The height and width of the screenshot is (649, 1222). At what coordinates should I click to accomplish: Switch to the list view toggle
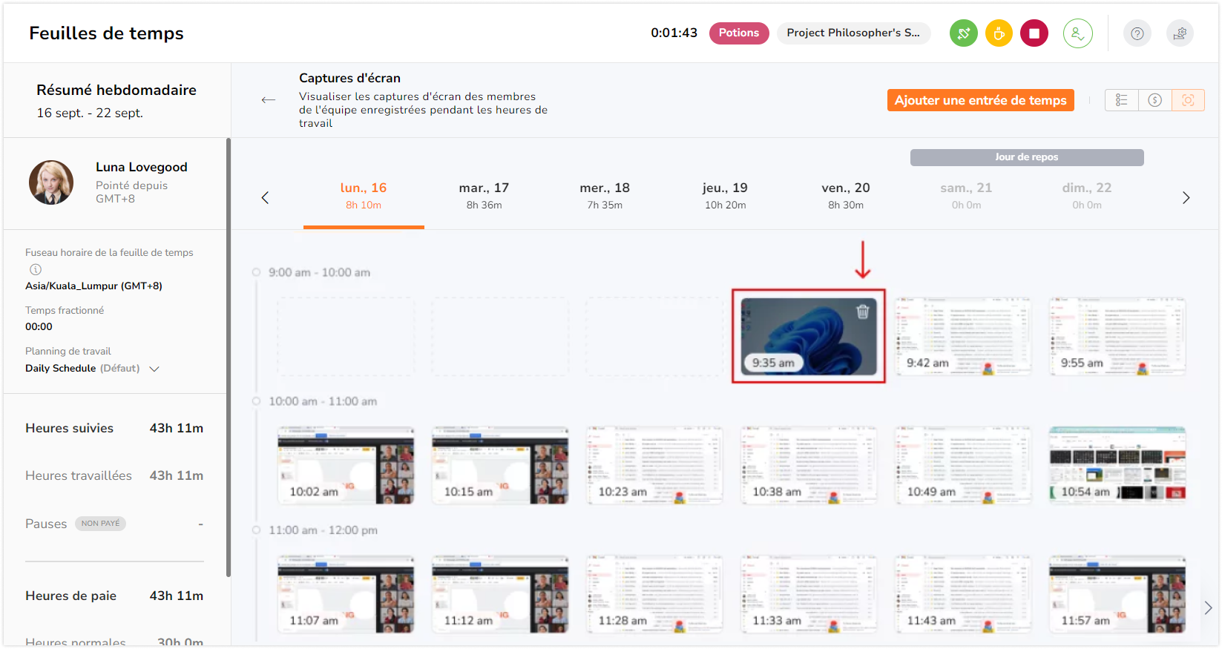pos(1121,100)
